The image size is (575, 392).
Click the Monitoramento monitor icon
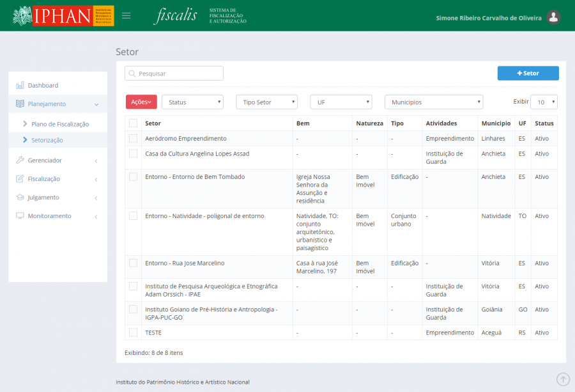[20, 216]
